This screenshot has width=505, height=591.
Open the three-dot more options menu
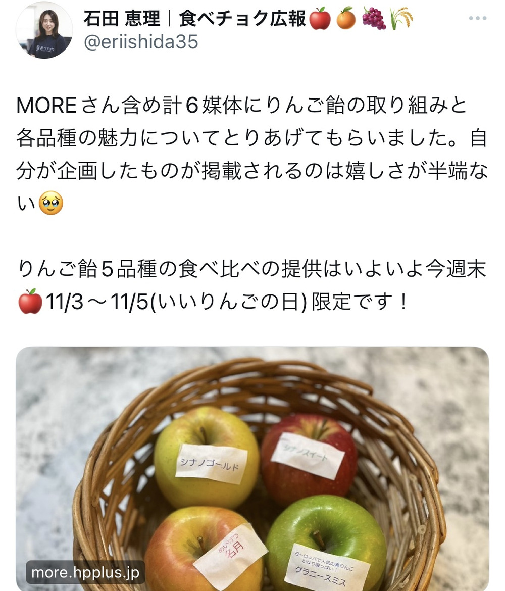[x=478, y=18]
